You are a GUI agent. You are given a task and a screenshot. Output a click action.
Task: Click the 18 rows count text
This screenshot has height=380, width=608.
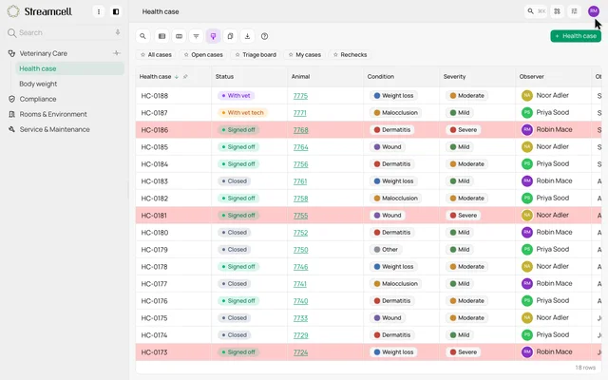tap(585, 368)
